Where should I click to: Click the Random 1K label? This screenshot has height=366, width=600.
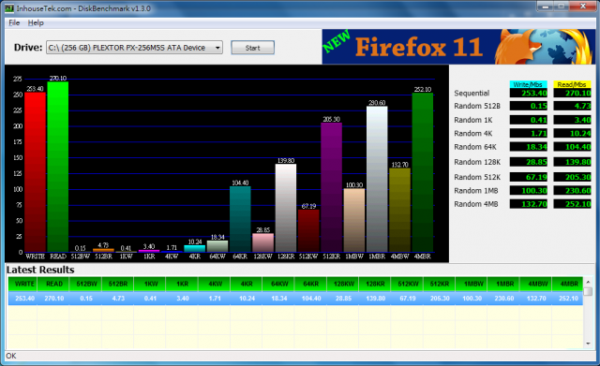(x=473, y=120)
